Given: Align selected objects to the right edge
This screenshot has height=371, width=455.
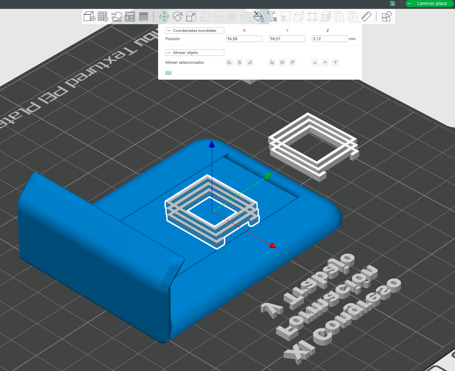Looking at the screenshot, I should [250, 62].
